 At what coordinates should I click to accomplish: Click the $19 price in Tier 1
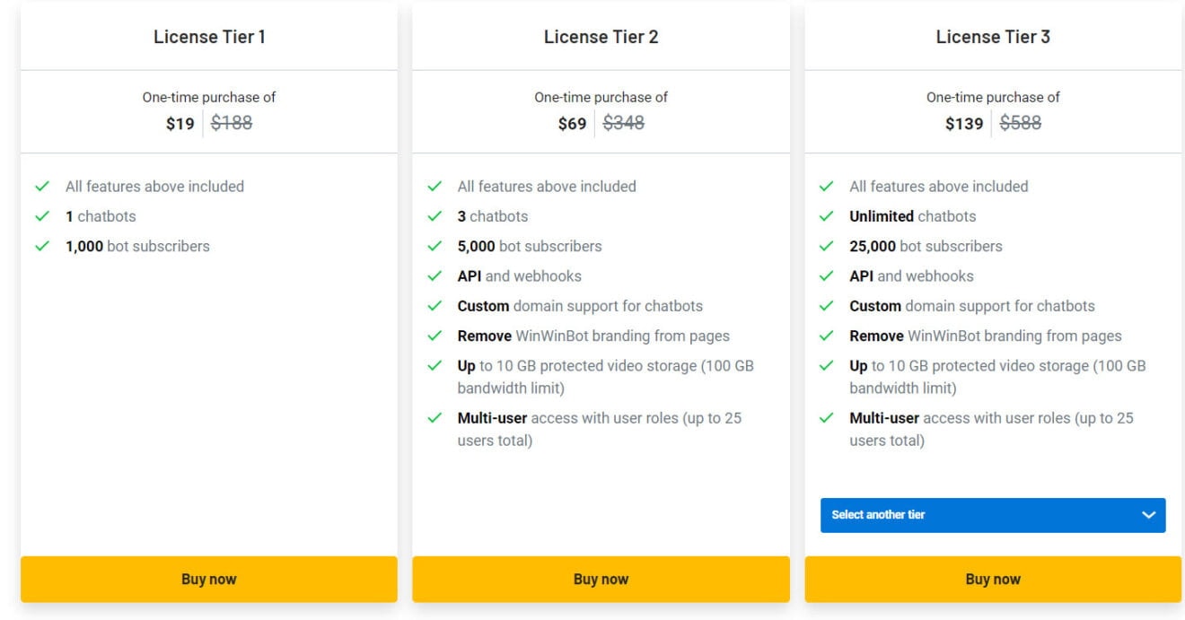(180, 124)
